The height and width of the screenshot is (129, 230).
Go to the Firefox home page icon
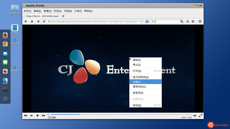coord(32,21)
